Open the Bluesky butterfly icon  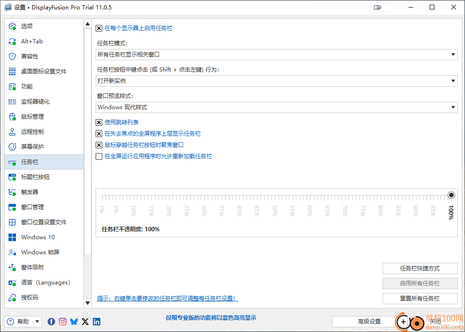(x=74, y=321)
